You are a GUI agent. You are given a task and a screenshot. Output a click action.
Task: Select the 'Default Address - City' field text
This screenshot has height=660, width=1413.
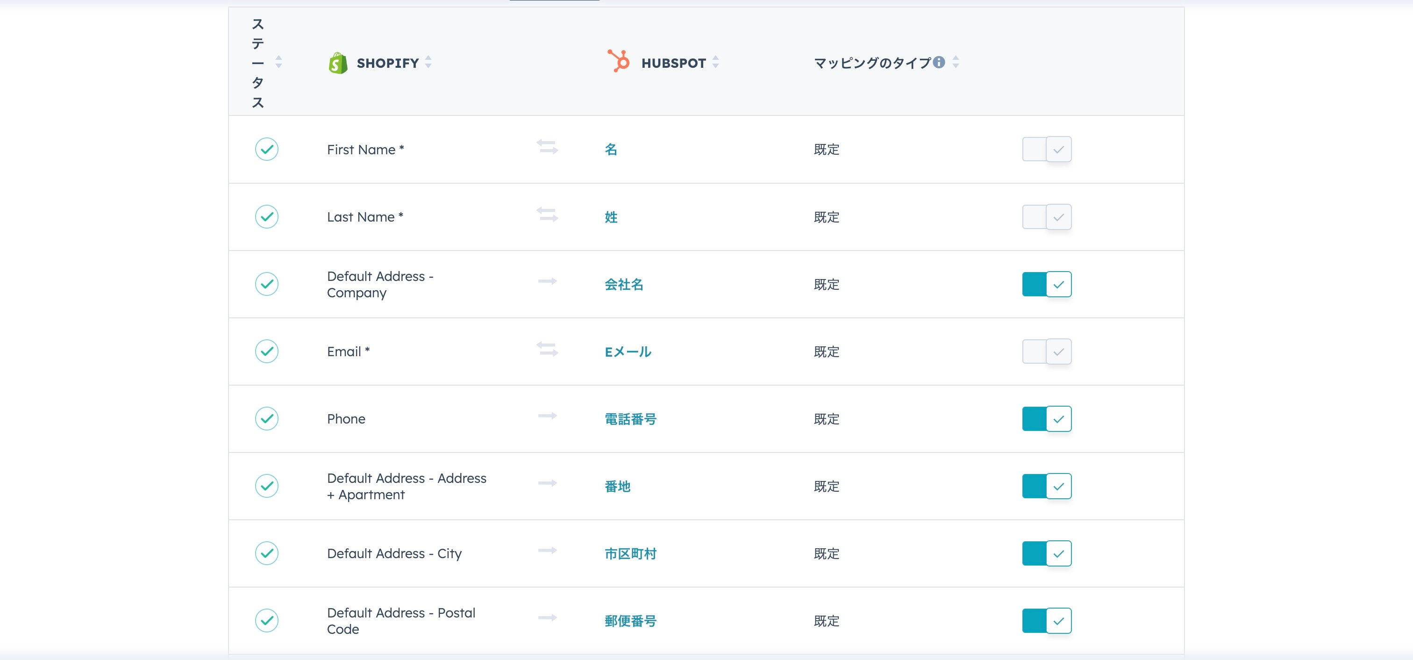[394, 553]
